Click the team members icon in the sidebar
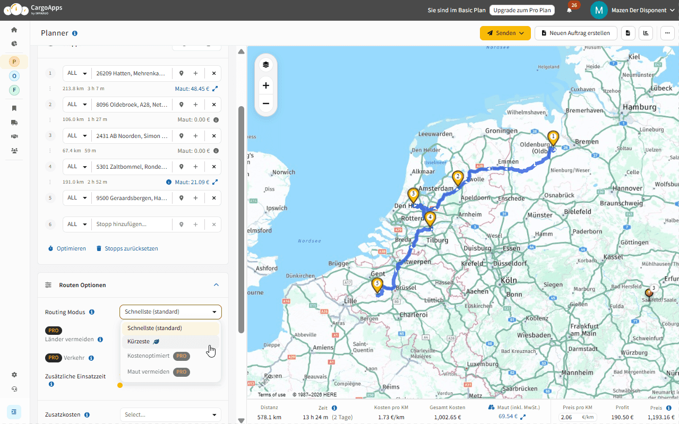The height and width of the screenshot is (424, 679). (x=14, y=150)
